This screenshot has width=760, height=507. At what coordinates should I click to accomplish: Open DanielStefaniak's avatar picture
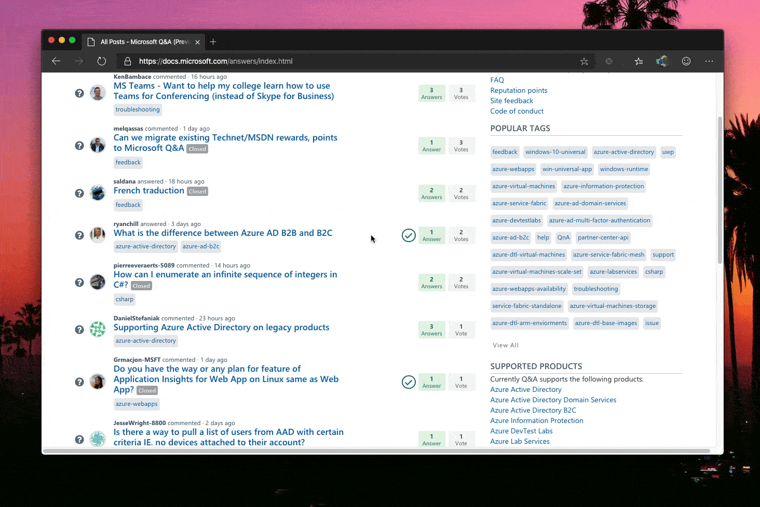pyautogui.click(x=98, y=329)
